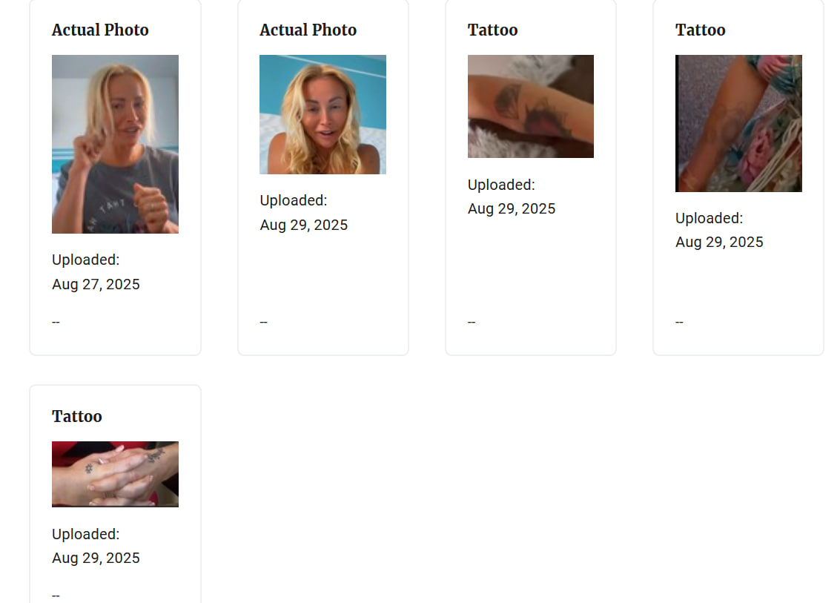This screenshot has width=840, height=603.
Task: Click 'Aug 29, 2025' under the blue-background portrait
Action: click(304, 225)
